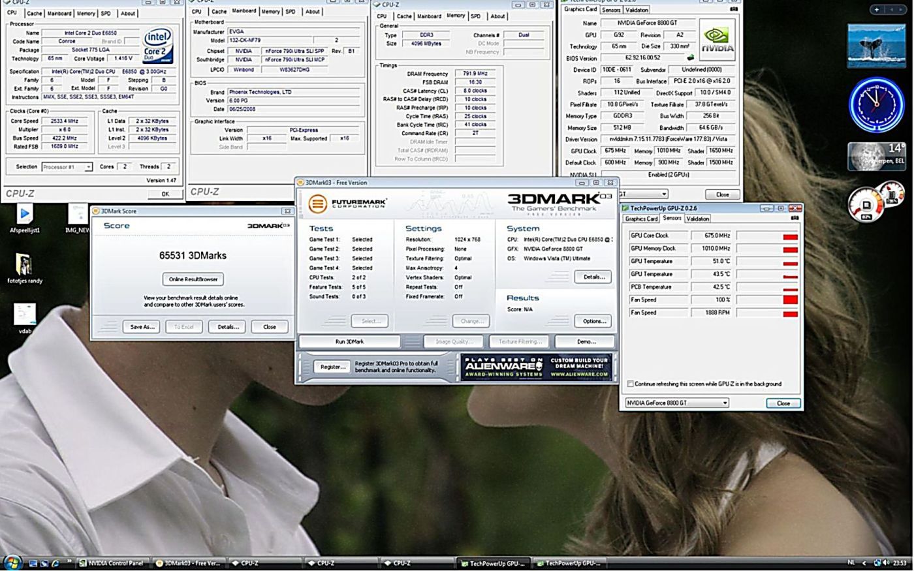Launch Internet Explorer from quick launch
This screenshot has width=914, height=571.
[55, 563]
